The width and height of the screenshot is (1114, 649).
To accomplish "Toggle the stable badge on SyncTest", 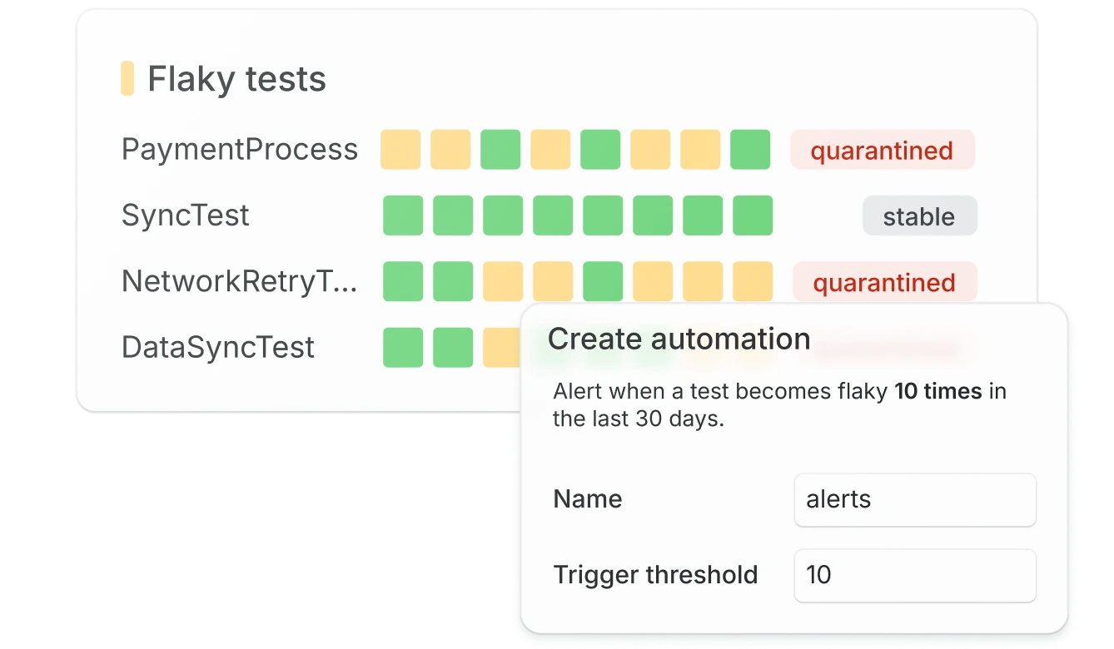I will click(x=919, y=216).
